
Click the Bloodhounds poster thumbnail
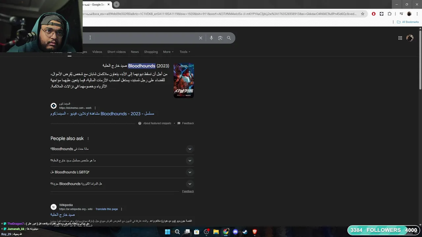[x=184, y=81]
